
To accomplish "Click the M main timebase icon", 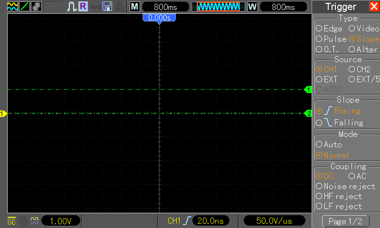I will point(135,7).
